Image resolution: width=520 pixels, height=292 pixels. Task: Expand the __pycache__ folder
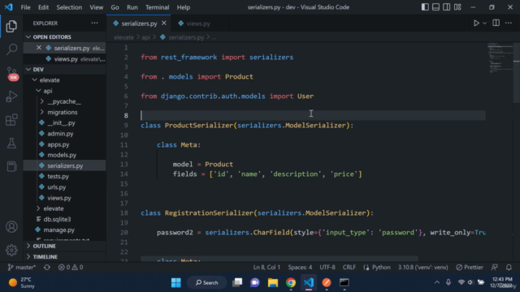tap(64, 101)
